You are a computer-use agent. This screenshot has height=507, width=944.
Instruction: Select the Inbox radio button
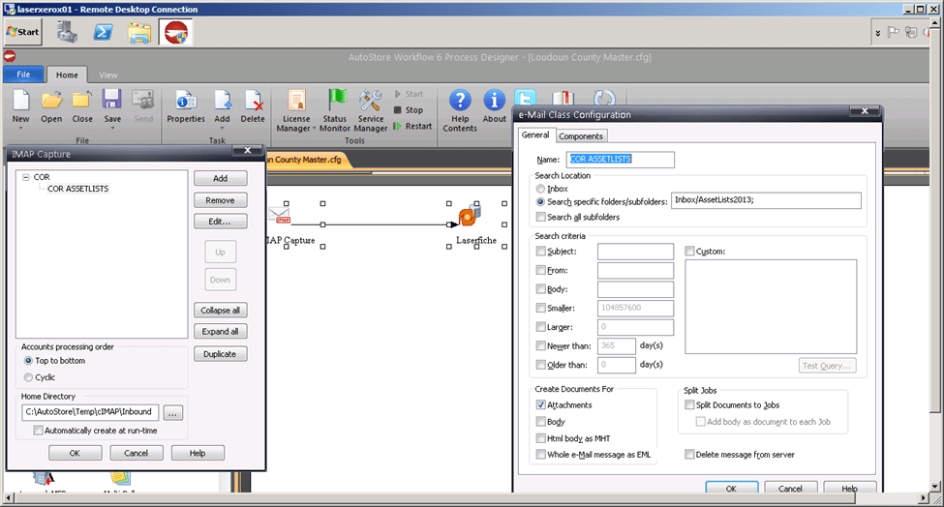tap(540, 189)
